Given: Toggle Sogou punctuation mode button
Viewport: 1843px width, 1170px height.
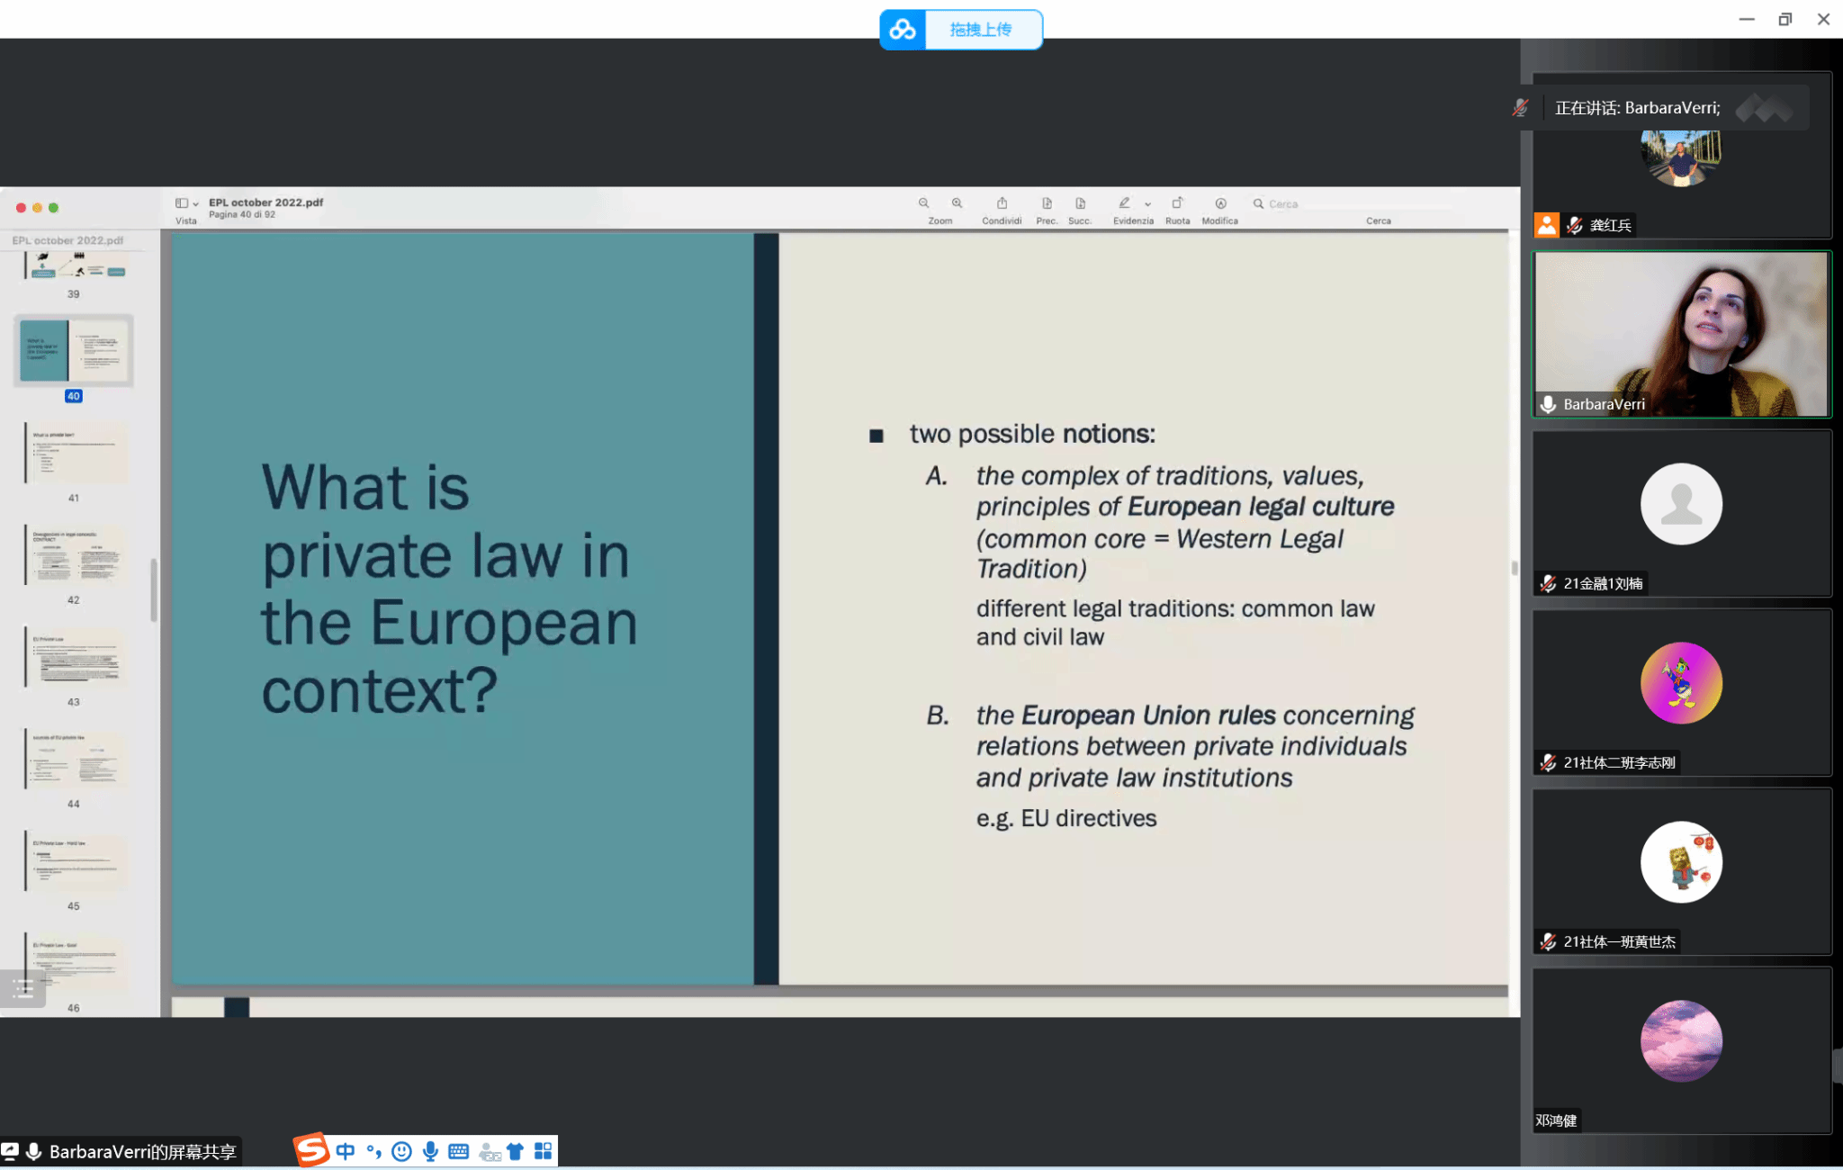Looking at the screenshot, I should pyautogui.click(x=373, y=1151).
